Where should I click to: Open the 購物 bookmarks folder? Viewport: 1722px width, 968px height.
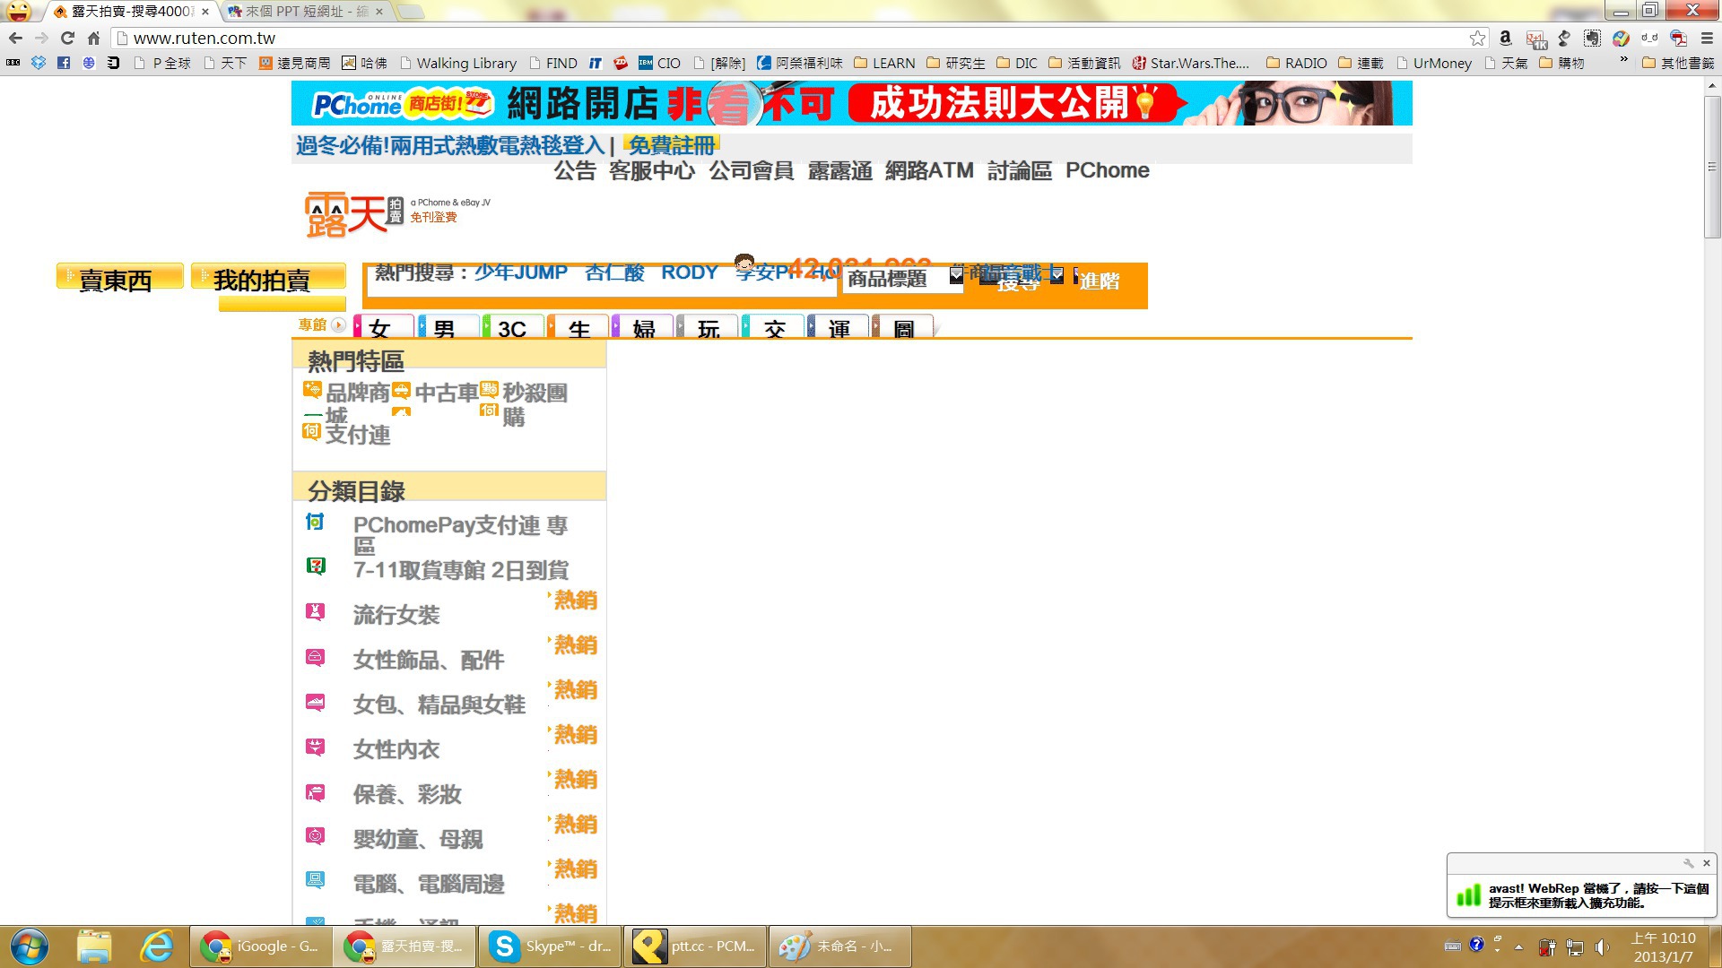(1561, 63)
